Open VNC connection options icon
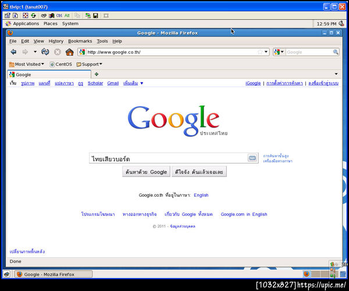The width and height of the screenshot is (349, 291). click(x=8, y=16)
